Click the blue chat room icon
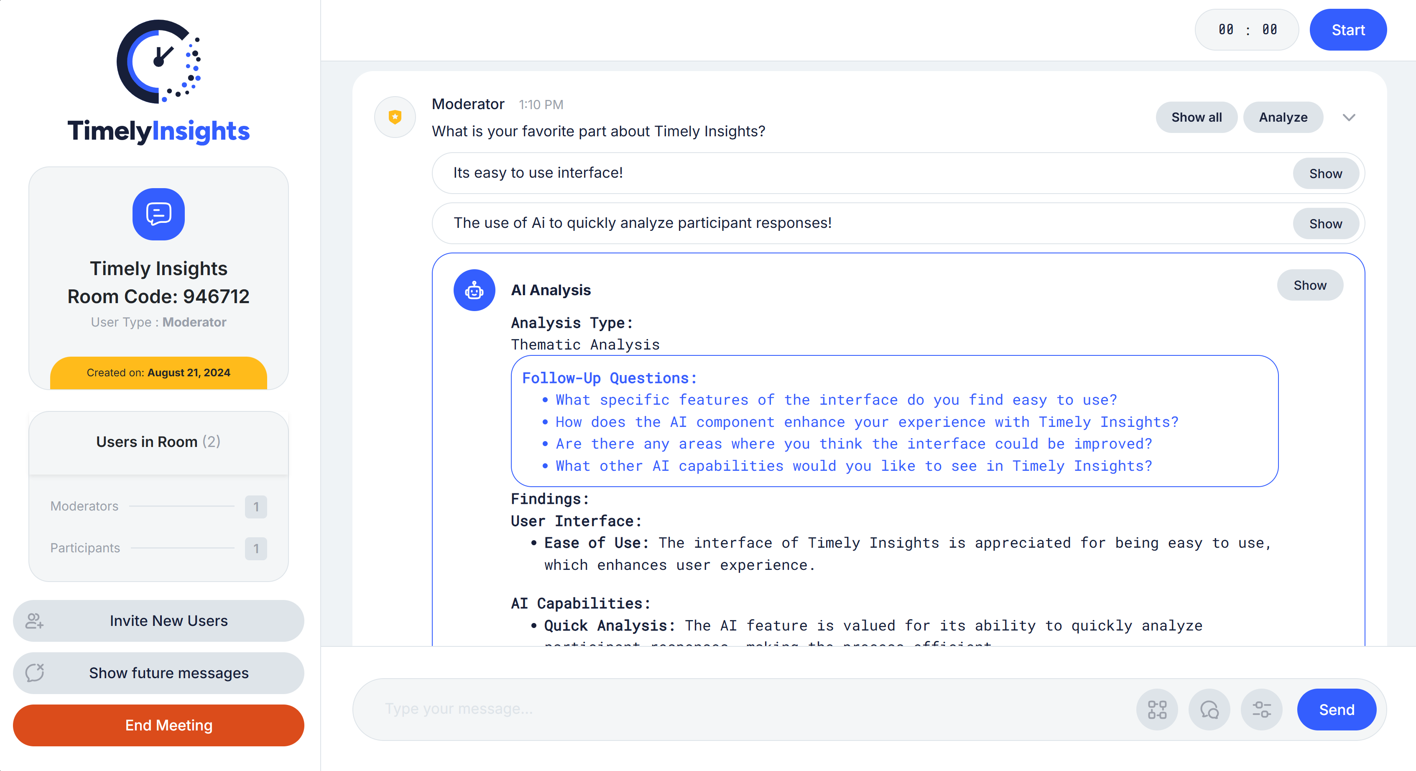Viewport: 1416px width, 771px height. (x=158, y=214)
